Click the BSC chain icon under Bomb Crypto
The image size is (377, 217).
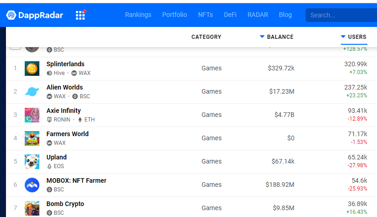[49, 213]
